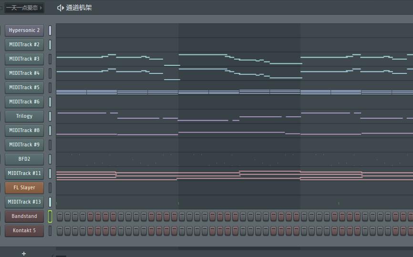Click the 通道机架 window title
Screen dimensions: 413x257
tap(79, 8)
